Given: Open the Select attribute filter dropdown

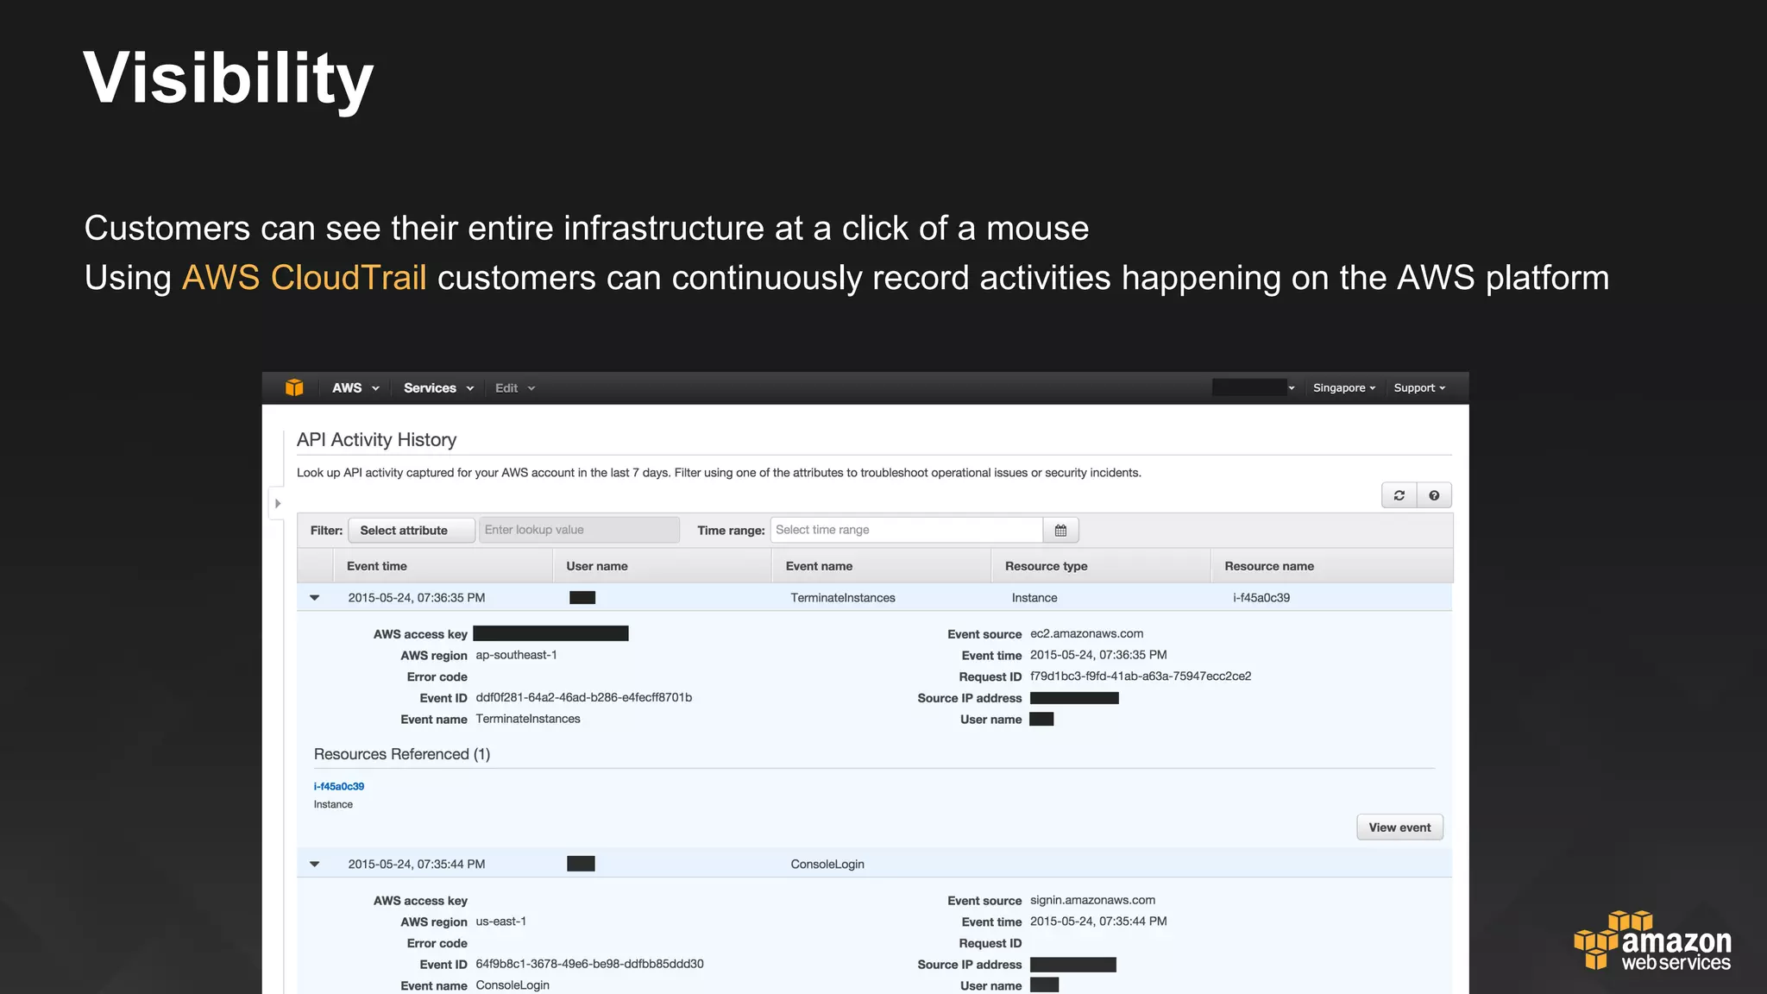Looking at the screenshot, I should point(412,530).
